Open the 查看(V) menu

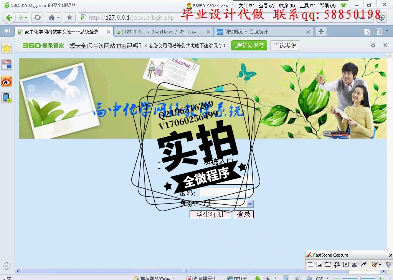tap(267, 5)
